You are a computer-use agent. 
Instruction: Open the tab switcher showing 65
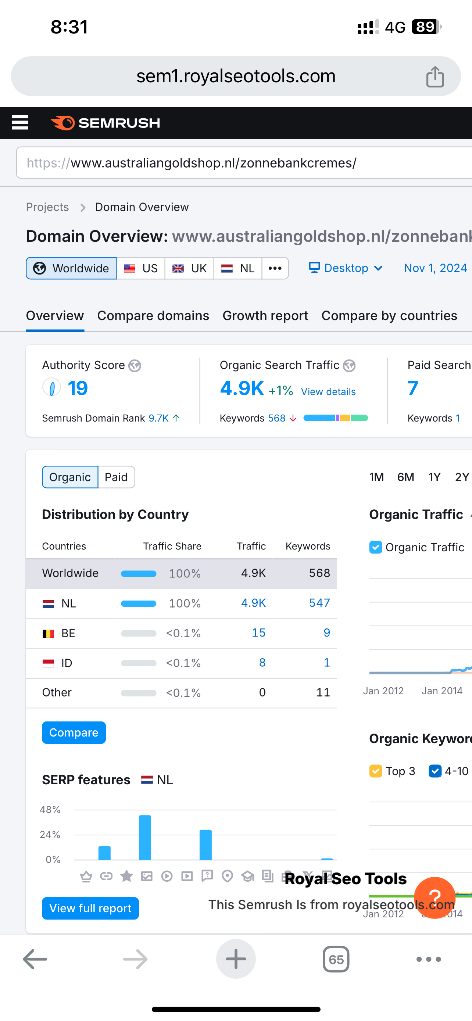coord(336,959)
